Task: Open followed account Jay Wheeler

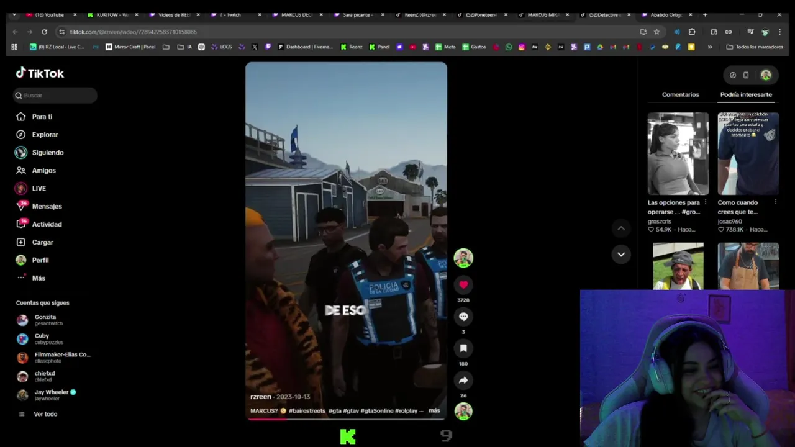Action: pos(46,395)
